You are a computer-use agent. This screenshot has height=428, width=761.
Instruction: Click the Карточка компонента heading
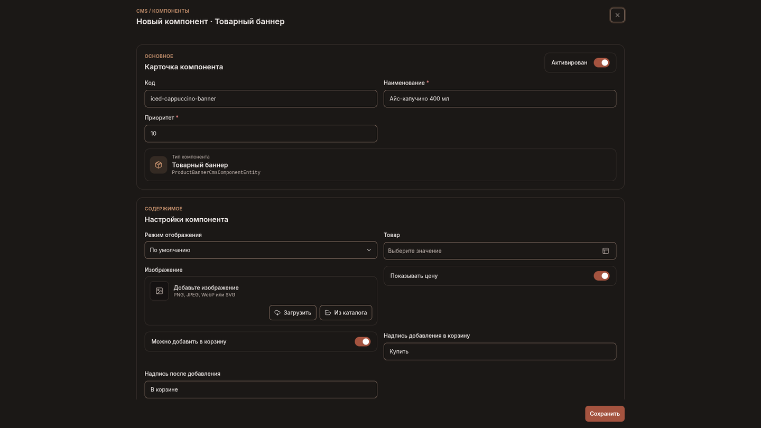point(184,67)
